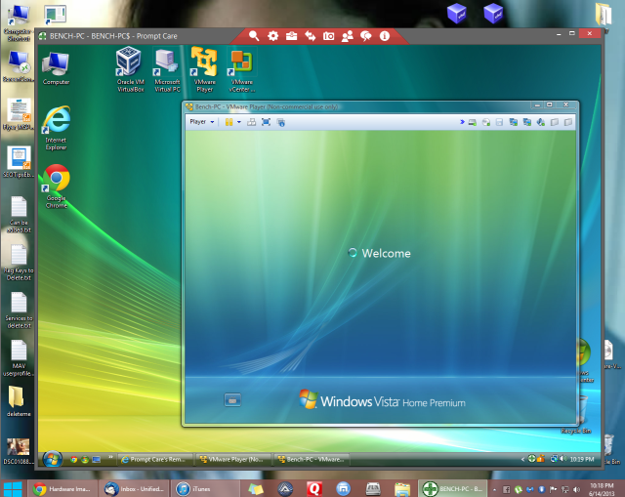
Task: Open Internet Explorer on remote desktop
Action: click(x=57, y=128)
